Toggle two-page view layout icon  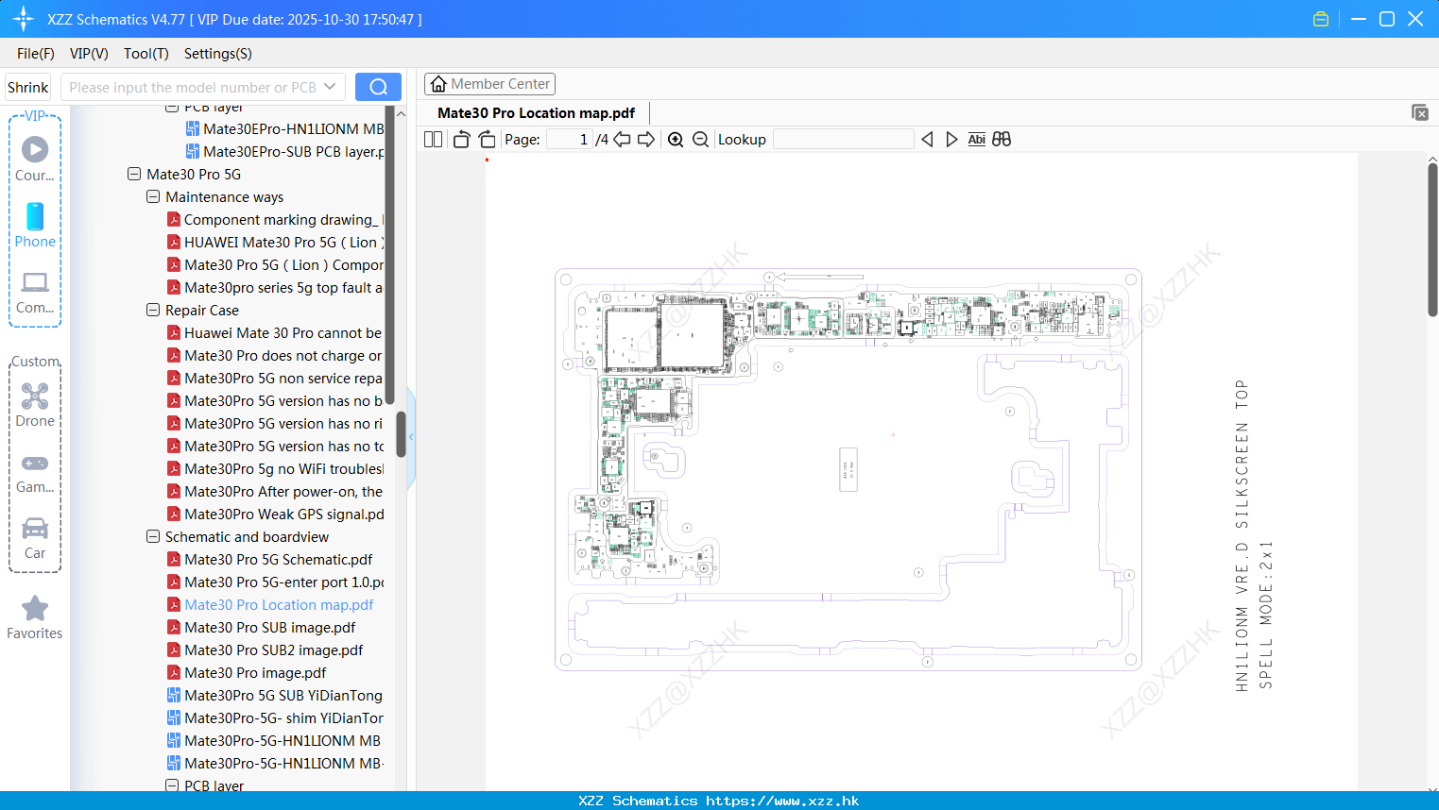[434, 139]
